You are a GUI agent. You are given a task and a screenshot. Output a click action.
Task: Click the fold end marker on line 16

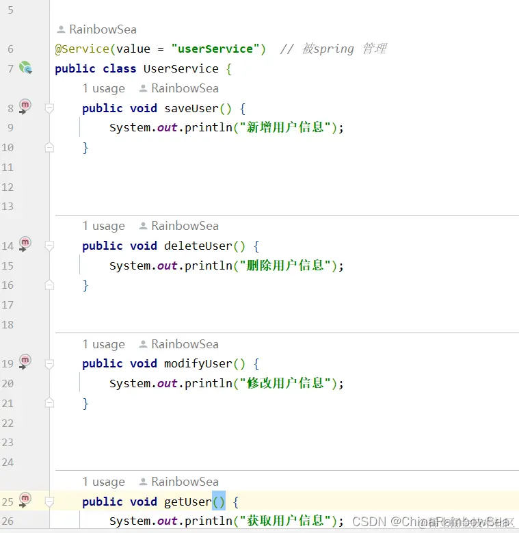point(49,285)
